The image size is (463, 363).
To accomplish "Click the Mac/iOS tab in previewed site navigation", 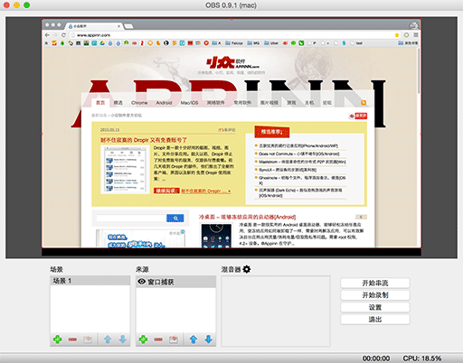I will pos(189,103).
